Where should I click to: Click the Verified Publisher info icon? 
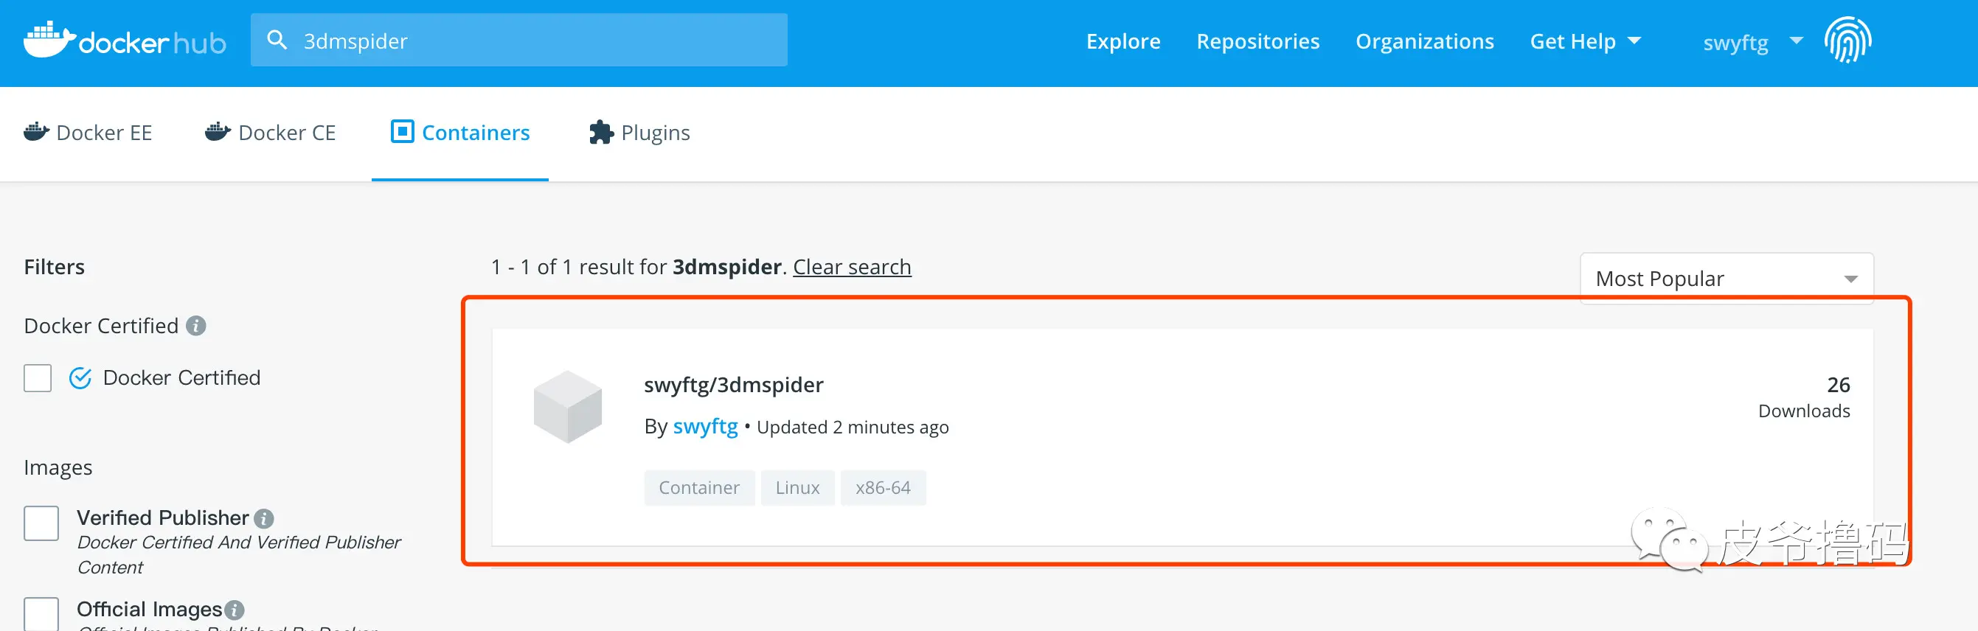[264, 519]
